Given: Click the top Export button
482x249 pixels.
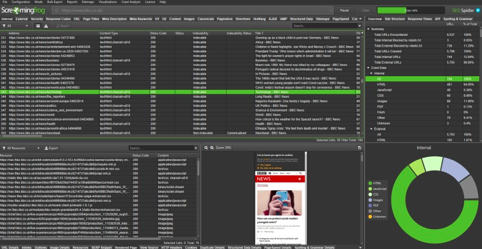Looking at the screenshot, I should (x=63, y=26).
